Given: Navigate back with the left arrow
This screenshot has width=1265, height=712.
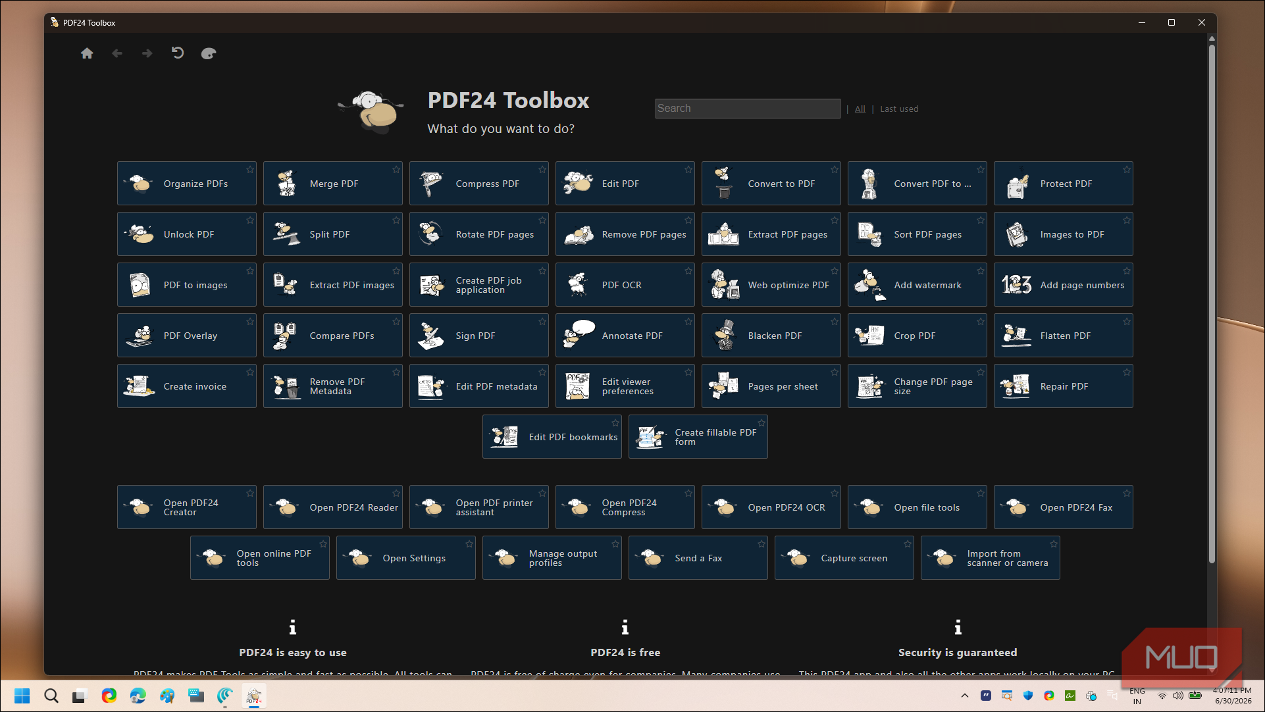Looking at the screenshot, I should tap(117, 53).
